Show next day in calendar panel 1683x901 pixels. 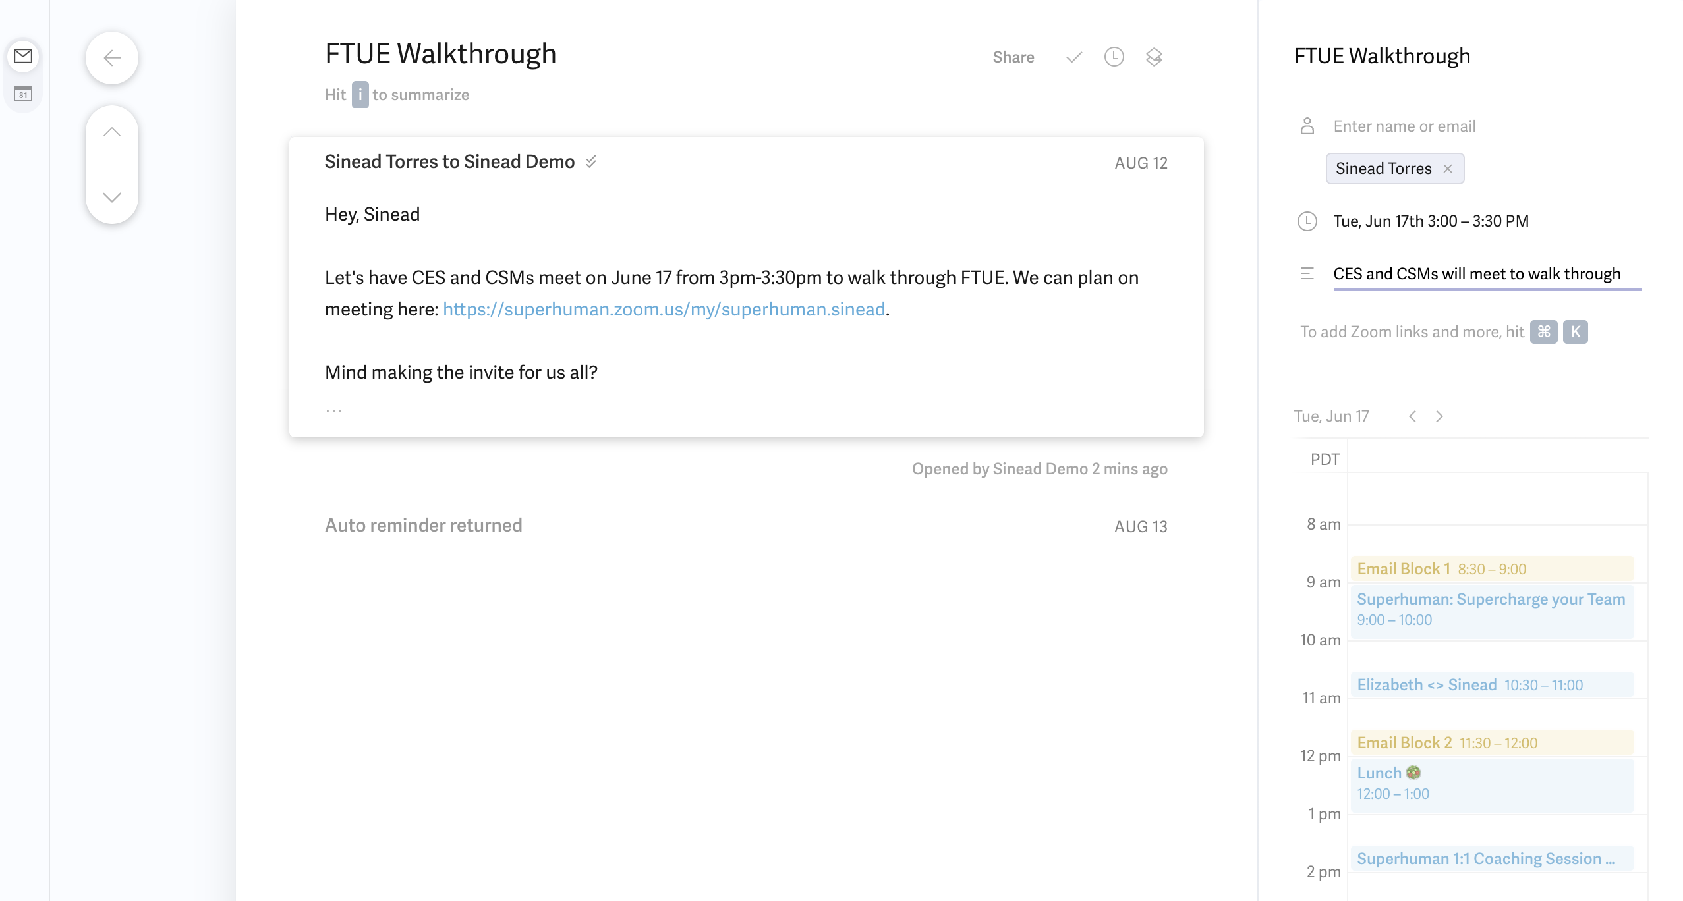pyautogui.click(x=1439, y=416)
